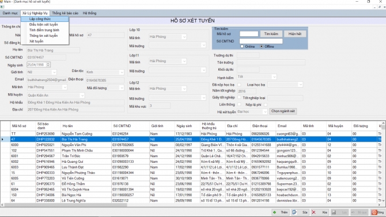Screen dimensions: 386x217
Task: Click the Địa chỉ field
Action: coord(75,109)
